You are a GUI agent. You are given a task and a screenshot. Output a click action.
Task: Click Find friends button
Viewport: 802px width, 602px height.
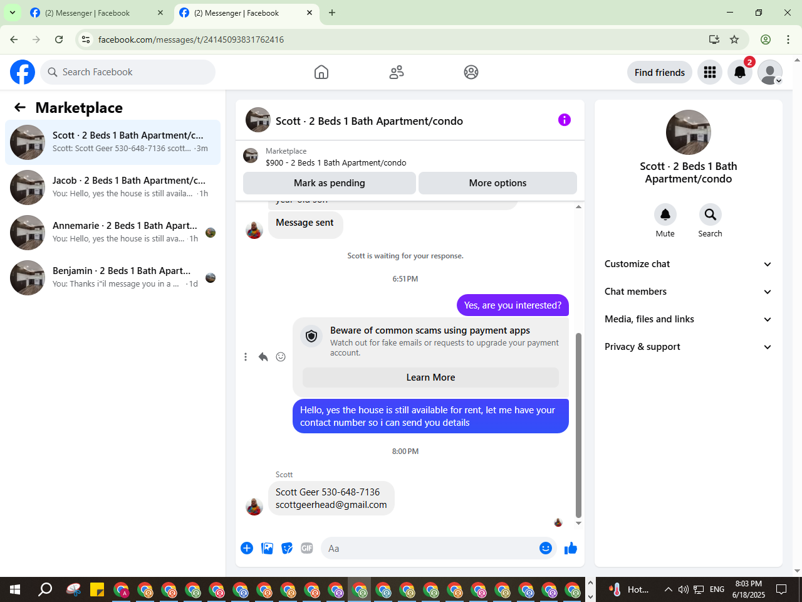tap(660, 73)
